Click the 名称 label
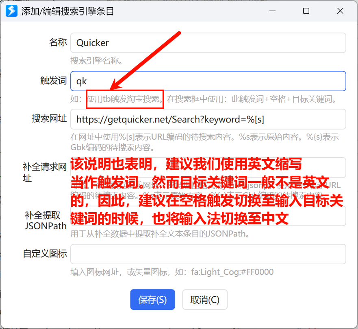This screenshot has height=329, width=358. coord(58,43)
